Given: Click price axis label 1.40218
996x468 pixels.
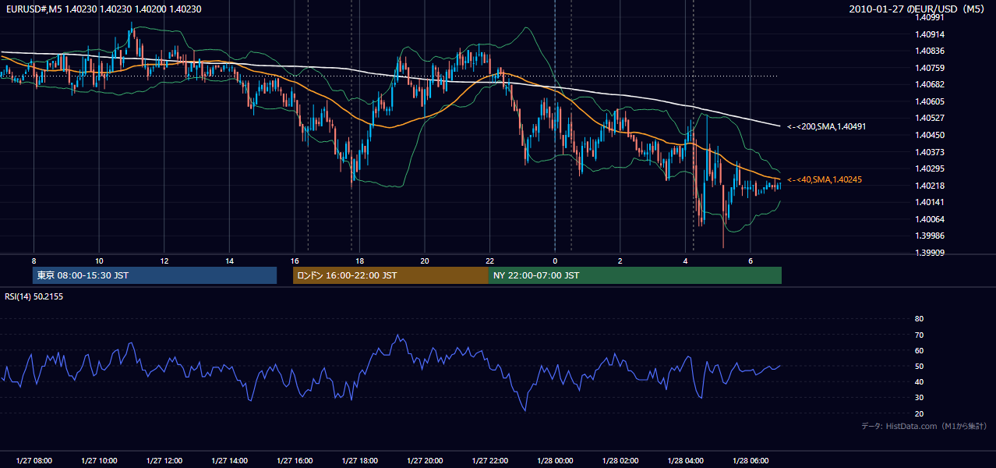Looking at the screenshot, I should (930, 186).
